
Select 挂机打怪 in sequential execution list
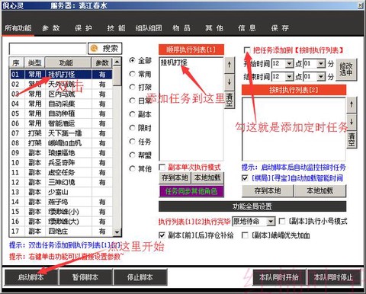174,62
